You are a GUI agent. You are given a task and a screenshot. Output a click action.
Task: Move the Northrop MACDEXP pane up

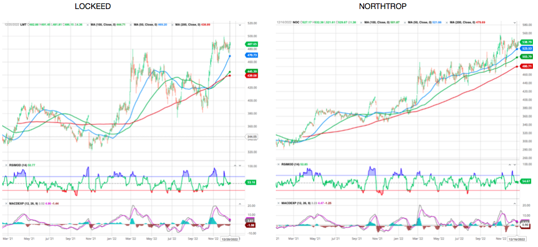point(514,203)
